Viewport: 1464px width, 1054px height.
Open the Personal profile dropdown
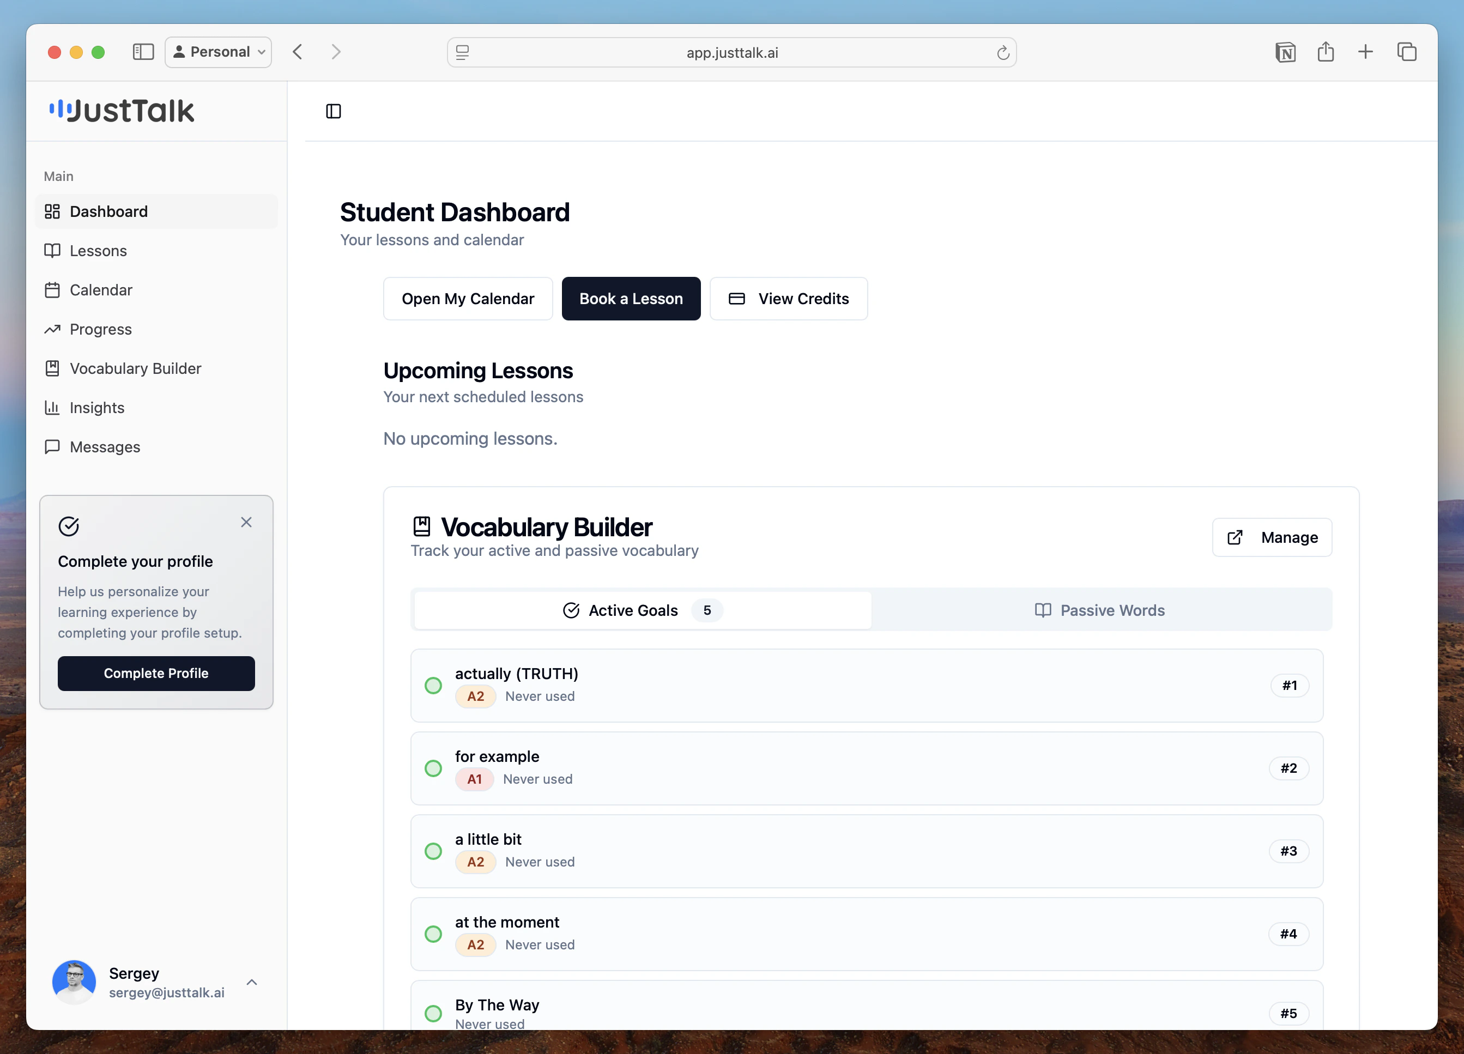point(218,52)
